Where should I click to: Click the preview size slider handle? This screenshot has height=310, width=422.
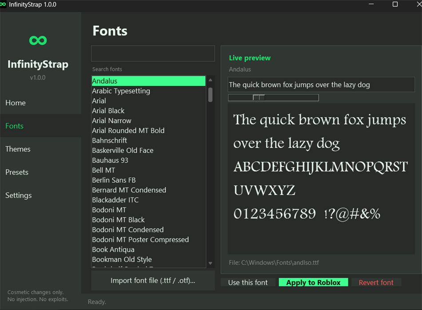[x=259, y=97]
